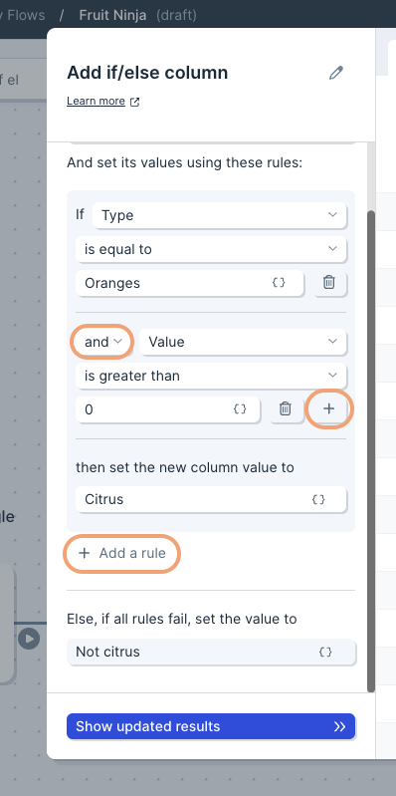Click braces icon in the Citrus field
The image size is (396, 796).
click(x=318, y=499)
